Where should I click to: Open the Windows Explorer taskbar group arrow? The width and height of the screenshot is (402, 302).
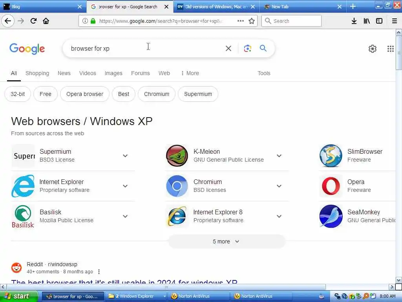(164, 296)
